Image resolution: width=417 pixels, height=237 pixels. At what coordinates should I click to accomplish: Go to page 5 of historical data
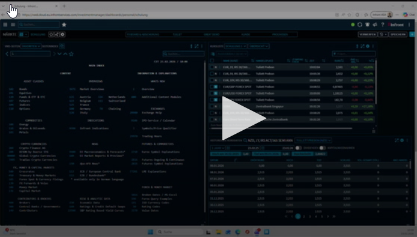(322, 217)
